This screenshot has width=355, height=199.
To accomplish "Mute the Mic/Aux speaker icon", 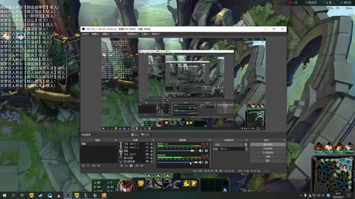I will point(201,150).
